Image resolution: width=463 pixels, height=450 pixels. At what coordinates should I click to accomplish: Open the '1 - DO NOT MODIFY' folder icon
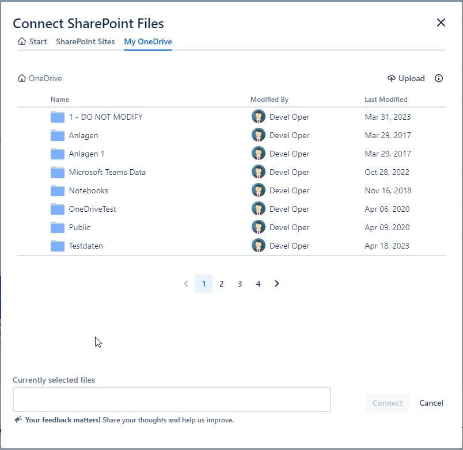tap(57, 117)
